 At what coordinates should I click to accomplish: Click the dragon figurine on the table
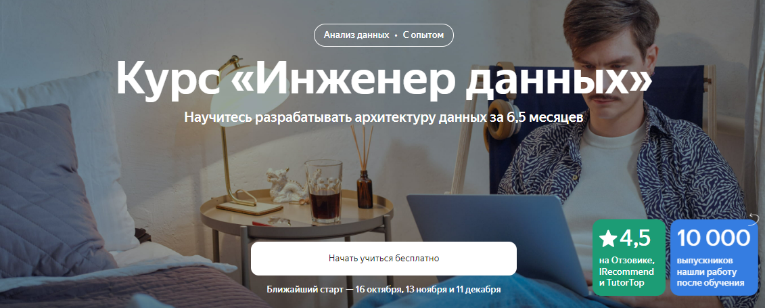coord(285,185)
